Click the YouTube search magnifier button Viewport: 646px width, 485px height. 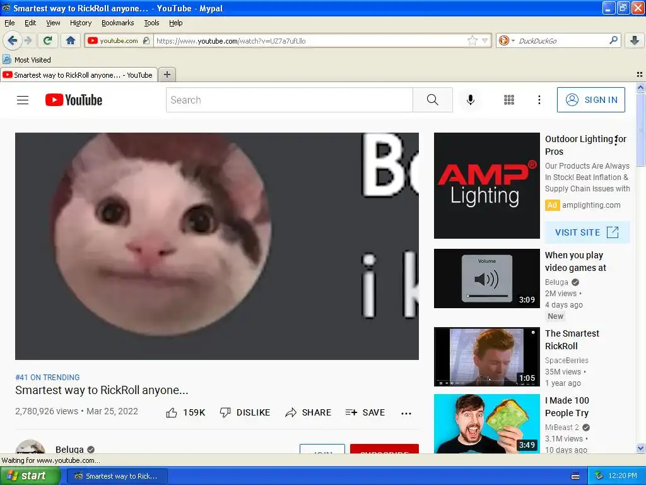point(433,100)
